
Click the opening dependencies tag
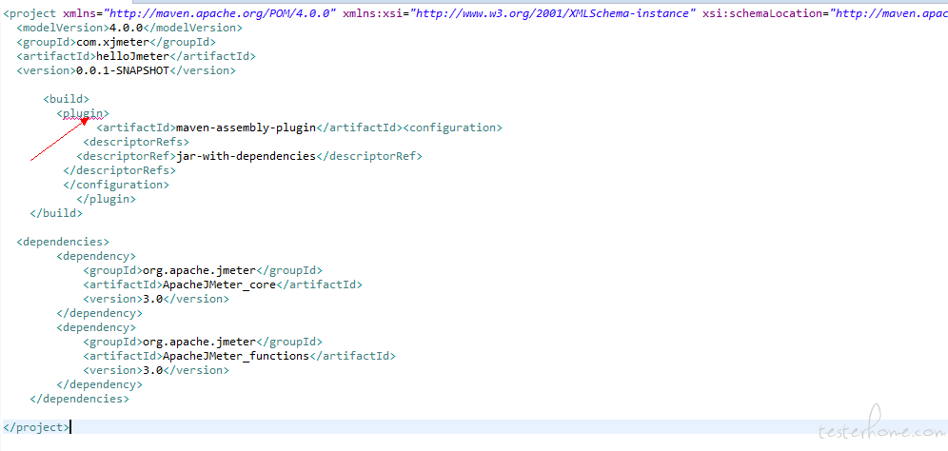pos(63,242)
